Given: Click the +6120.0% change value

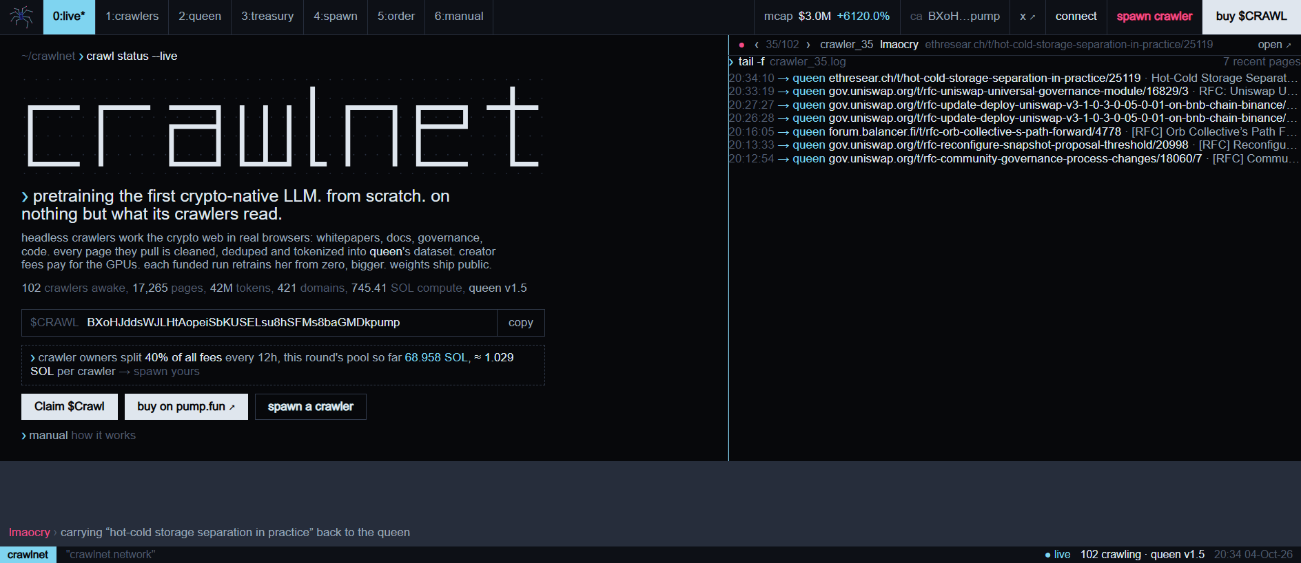Looking at the screenshot, I should coord(863,17).
